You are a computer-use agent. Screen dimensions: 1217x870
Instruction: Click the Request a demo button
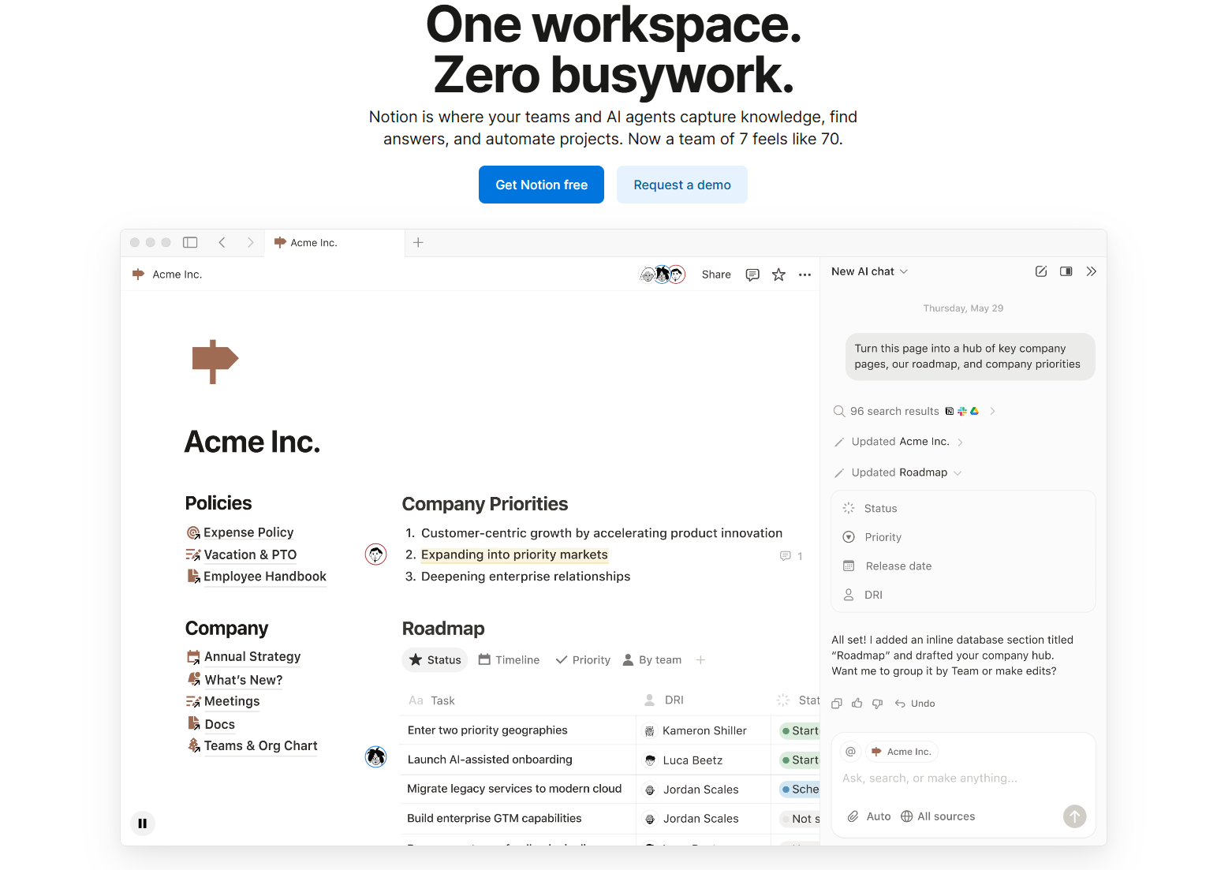click(682, 185)
